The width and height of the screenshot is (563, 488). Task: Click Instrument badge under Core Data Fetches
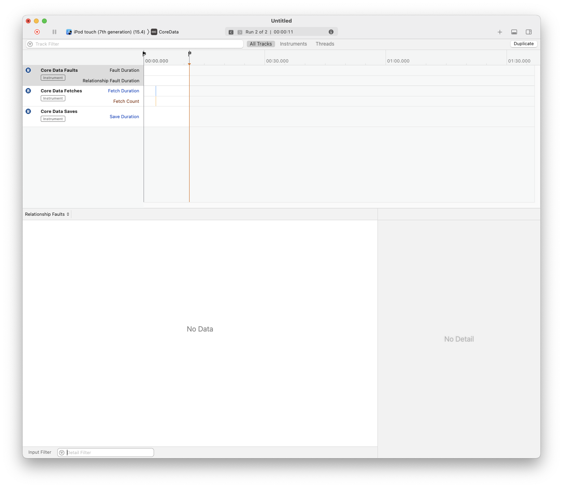[x=53, y=98]
